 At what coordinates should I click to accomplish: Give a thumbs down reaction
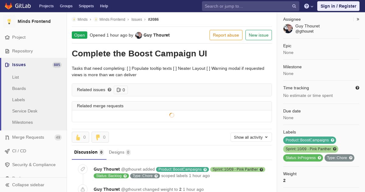(x=100, y=137)
